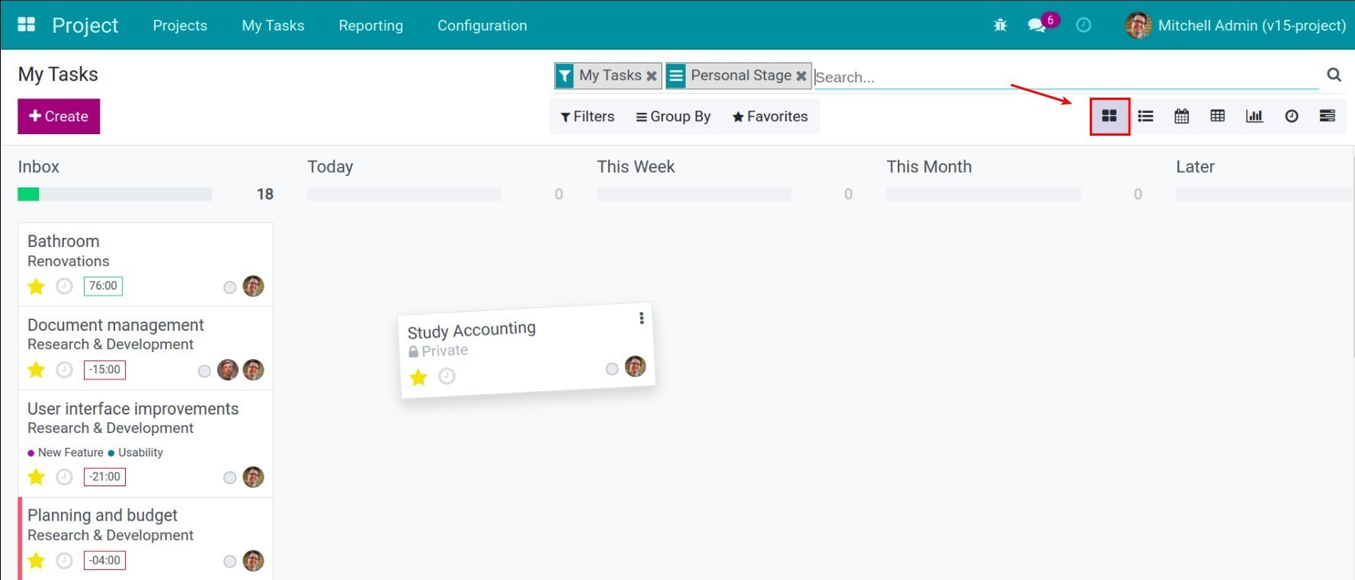Click the Usability tag

(x=136, y=453)
